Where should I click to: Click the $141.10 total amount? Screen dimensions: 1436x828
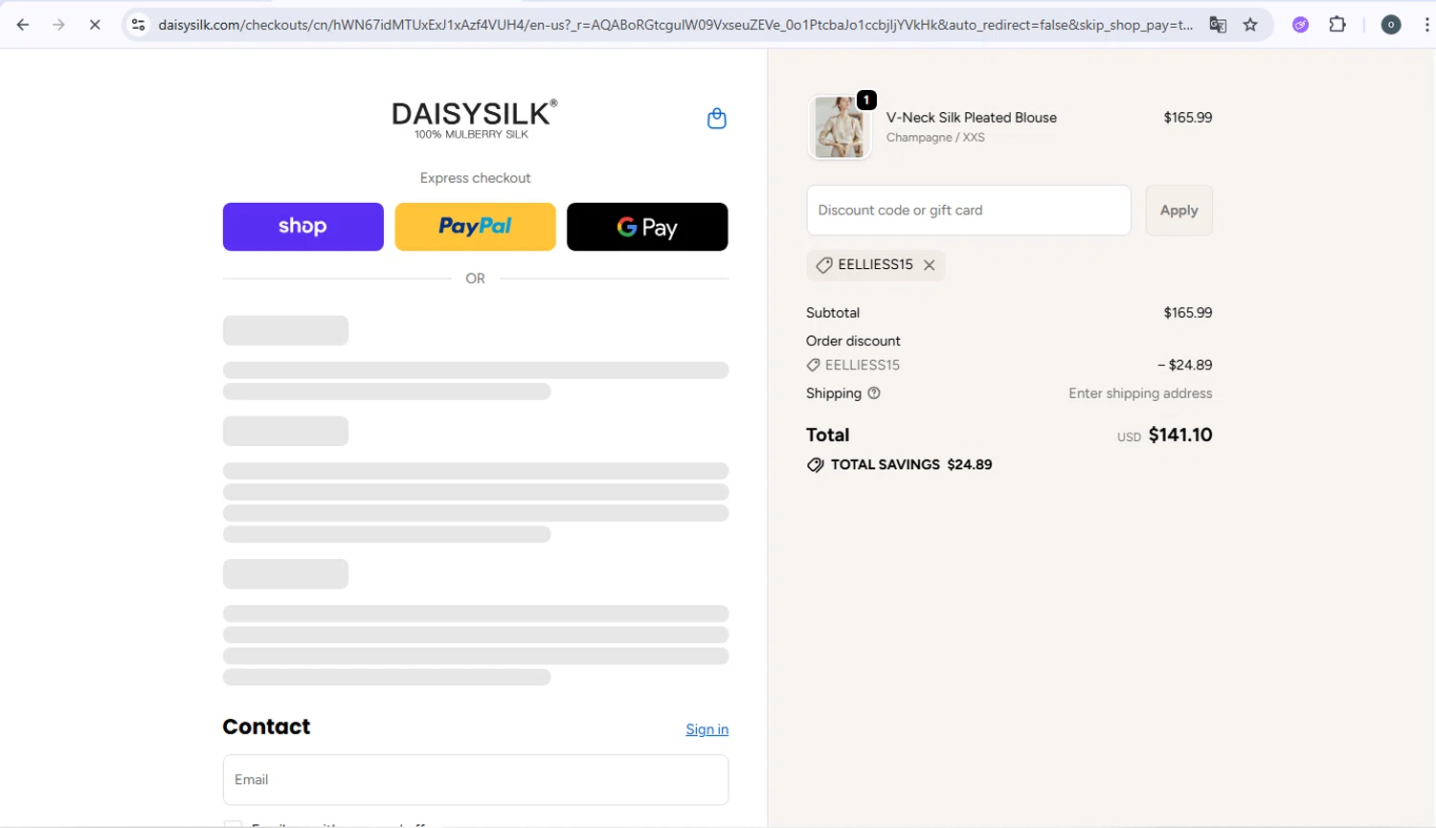click(x=1180, y=436)
